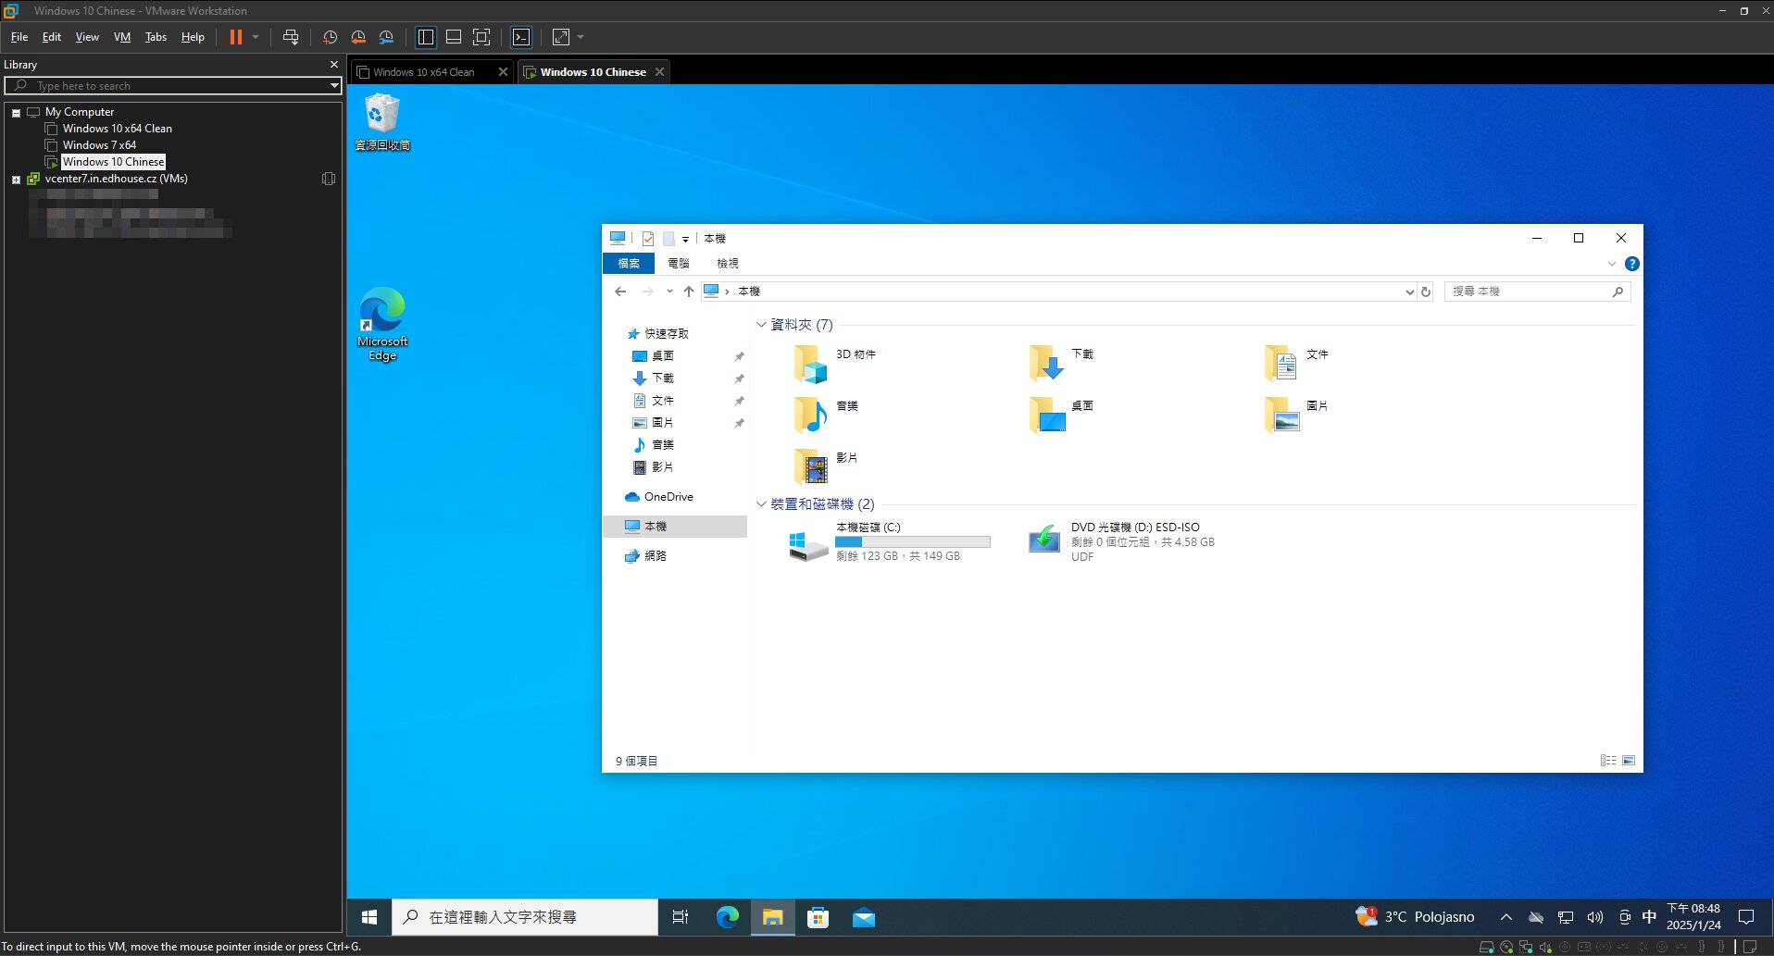This screenshot has height=956, width=1774.
Task: Switch to Windows 10 x64 Clean tab
Action: click(x=424, y=72)
